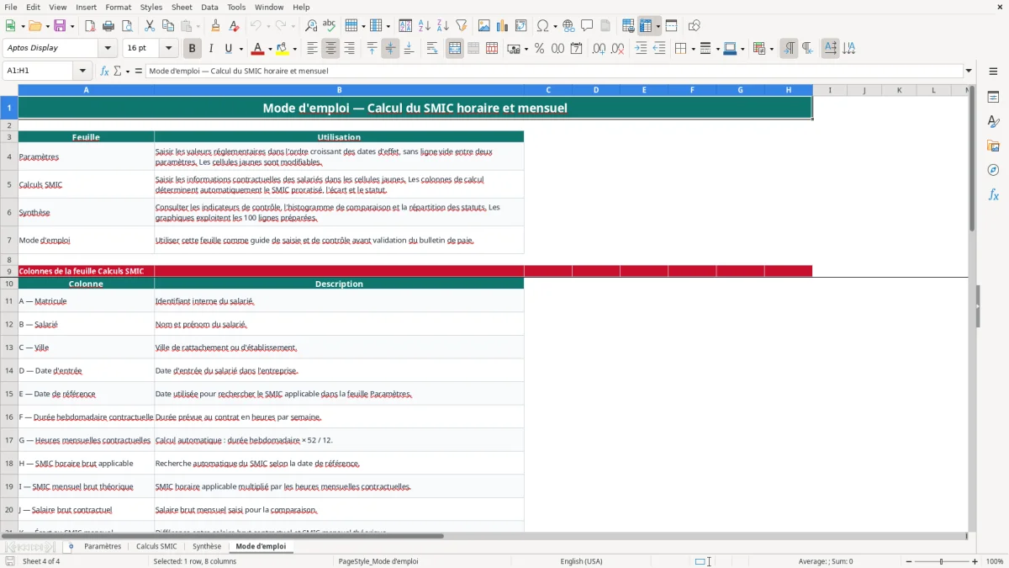Open Sidebar Navigator compass icon
Screen dimensions: 1009x568
(x=993, y=170)
